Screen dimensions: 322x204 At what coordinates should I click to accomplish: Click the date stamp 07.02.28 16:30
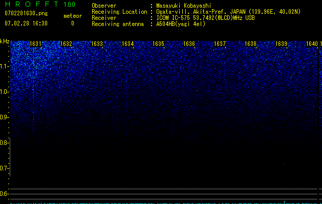(x=26, y=23)
